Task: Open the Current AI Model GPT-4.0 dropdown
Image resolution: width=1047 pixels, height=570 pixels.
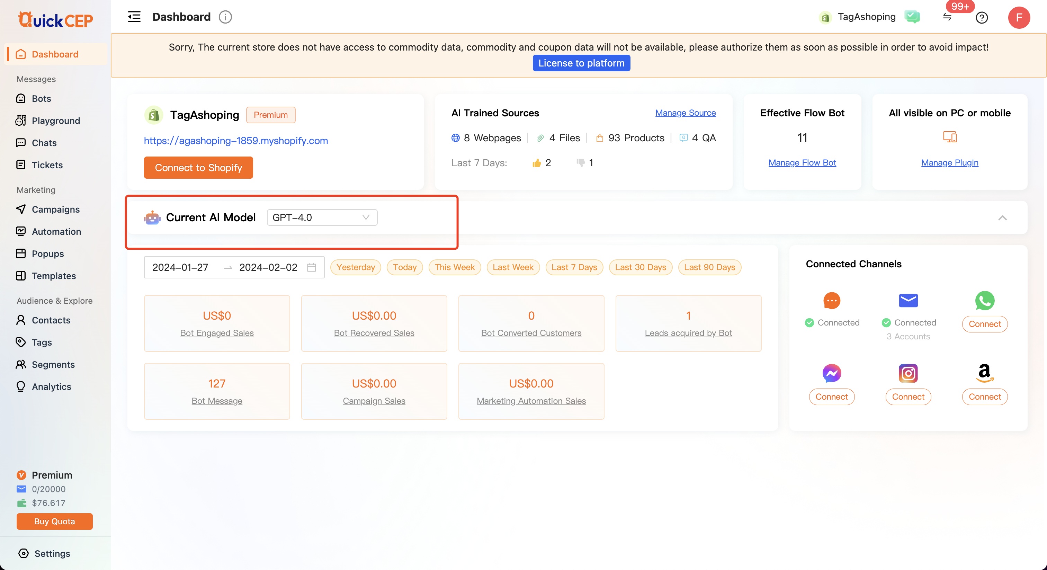Action: pos(322,217)
